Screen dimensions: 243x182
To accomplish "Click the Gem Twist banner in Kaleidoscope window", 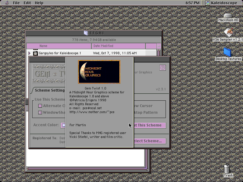I will click(x=49, y=74).
